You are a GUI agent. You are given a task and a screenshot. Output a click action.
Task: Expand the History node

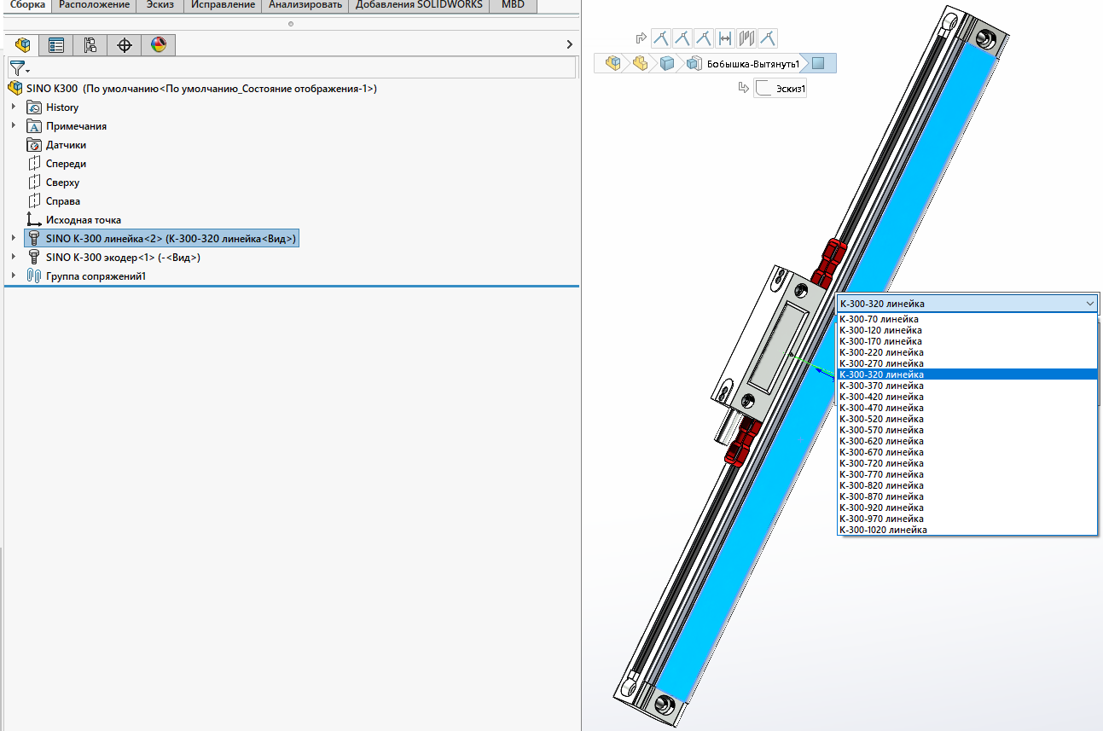pyautogui.click(x=13, y=107)
